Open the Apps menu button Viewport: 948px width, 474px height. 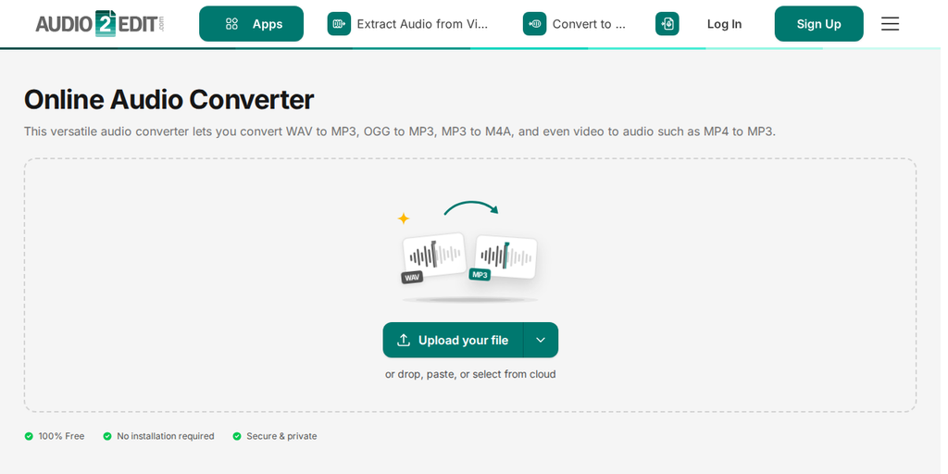251,23
